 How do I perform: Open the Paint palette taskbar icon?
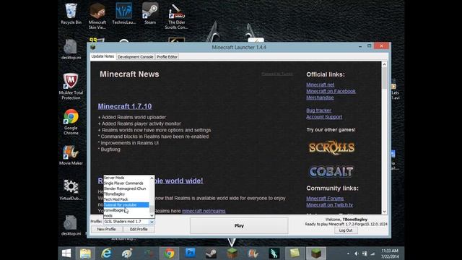click(127, 253)
